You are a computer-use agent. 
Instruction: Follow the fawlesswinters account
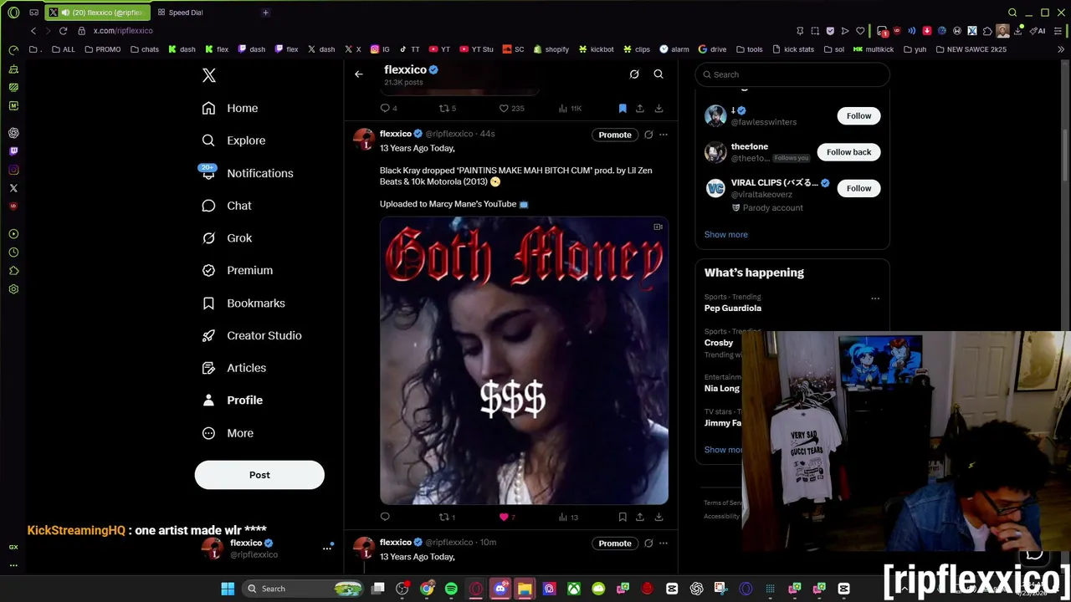[858, 115]
